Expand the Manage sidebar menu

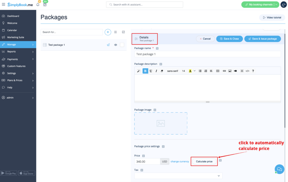18,44
